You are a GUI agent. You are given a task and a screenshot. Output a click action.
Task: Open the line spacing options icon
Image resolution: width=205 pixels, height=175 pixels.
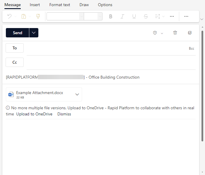pyautogui.click(x=158, y=16)
